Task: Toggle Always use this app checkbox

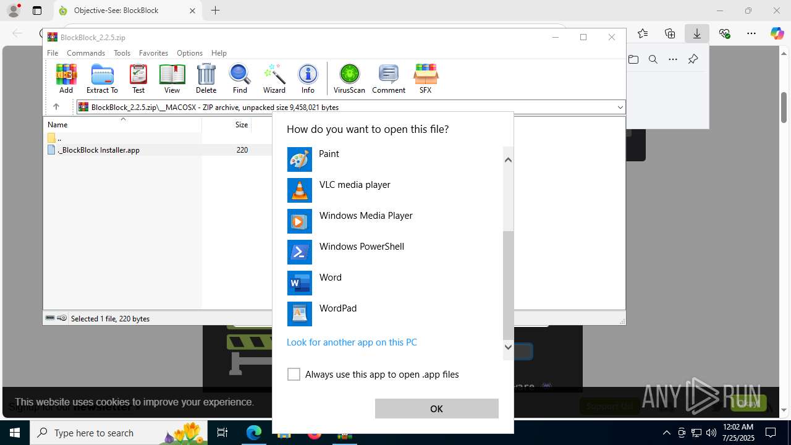Action: coord(294,375)
